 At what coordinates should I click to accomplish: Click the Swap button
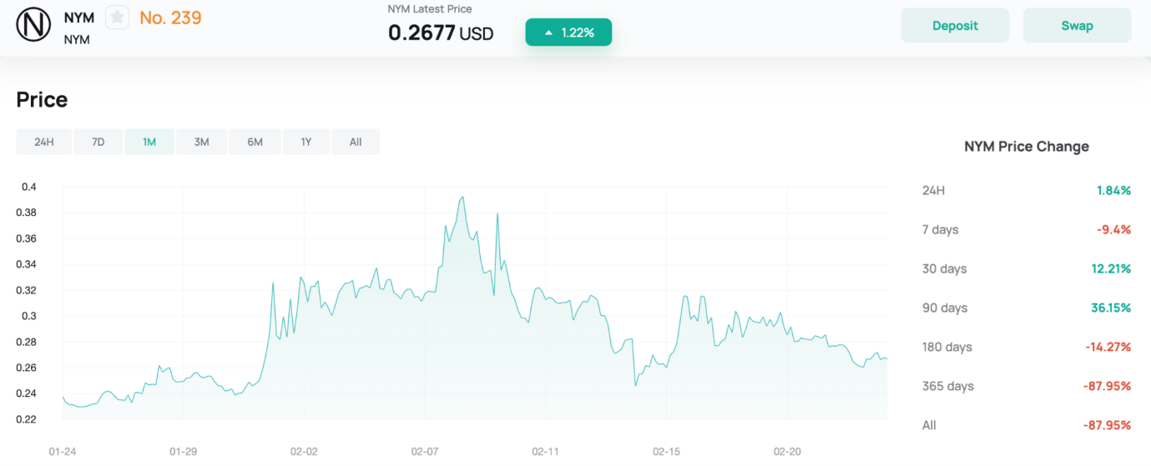(x=1077, y=26)
